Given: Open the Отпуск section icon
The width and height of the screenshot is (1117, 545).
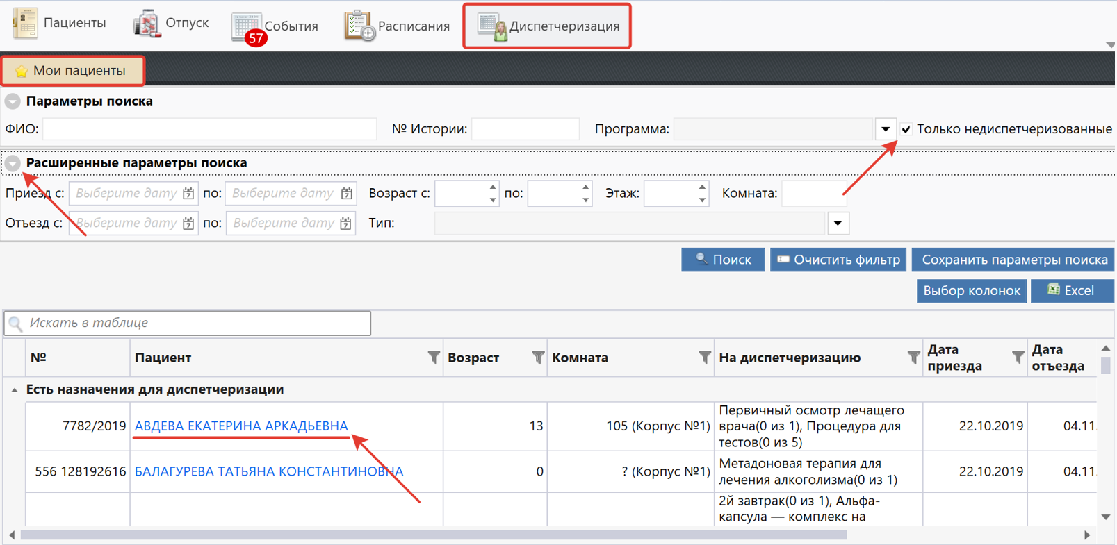Looking at the screenshot, I should [x=147, y=23].
